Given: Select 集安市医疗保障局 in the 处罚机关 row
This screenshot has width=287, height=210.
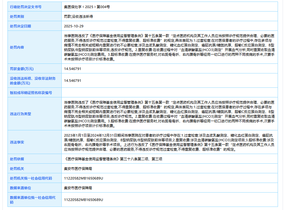Looking at the screenshot, I should click(x=78, y=169).
